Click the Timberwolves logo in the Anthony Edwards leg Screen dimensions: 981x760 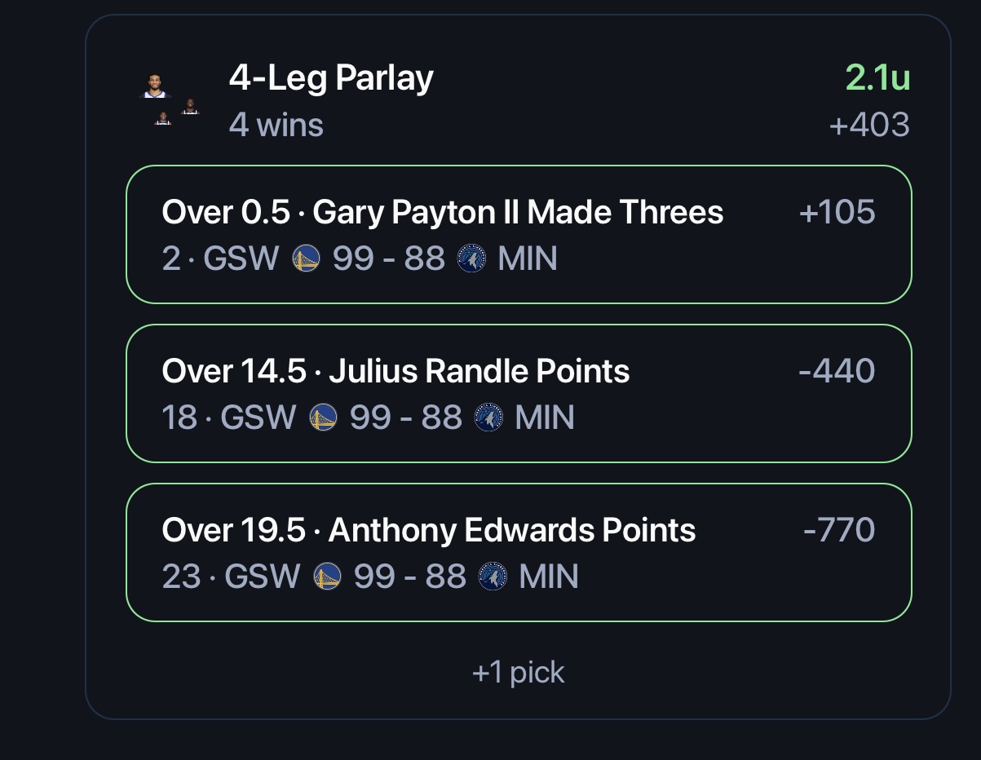click(x=493, y=577)
